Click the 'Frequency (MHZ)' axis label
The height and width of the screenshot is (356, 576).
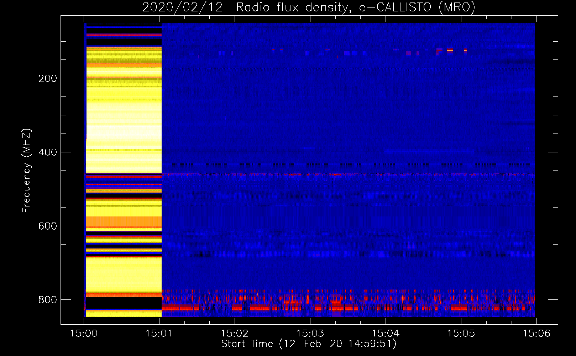[x=27, y=171]
